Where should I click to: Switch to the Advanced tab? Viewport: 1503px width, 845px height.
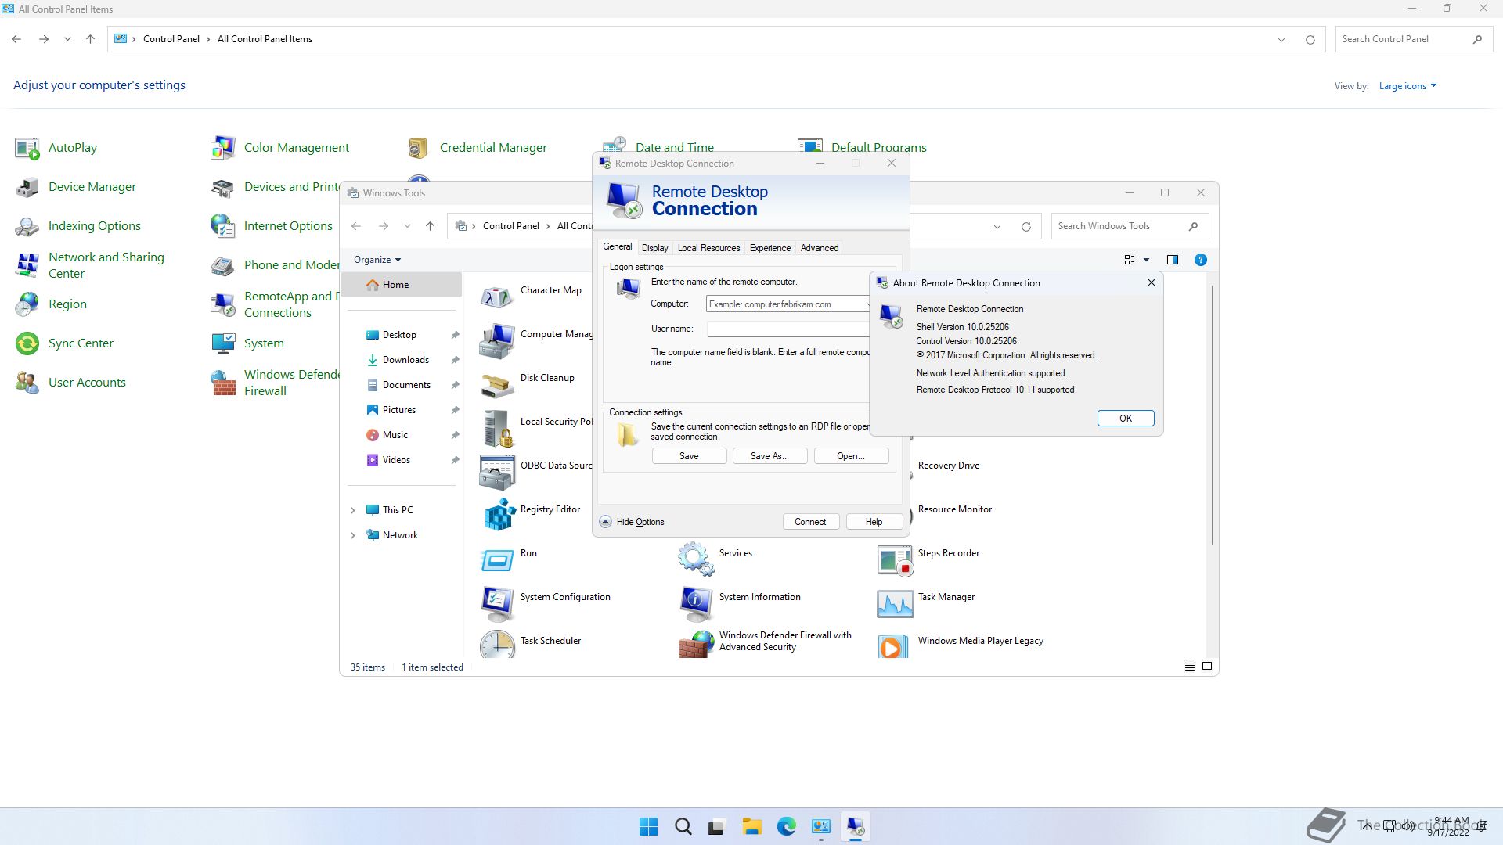(x=820, y=248)
